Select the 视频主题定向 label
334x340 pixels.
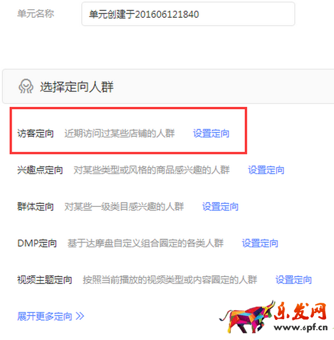pos(45,280)
